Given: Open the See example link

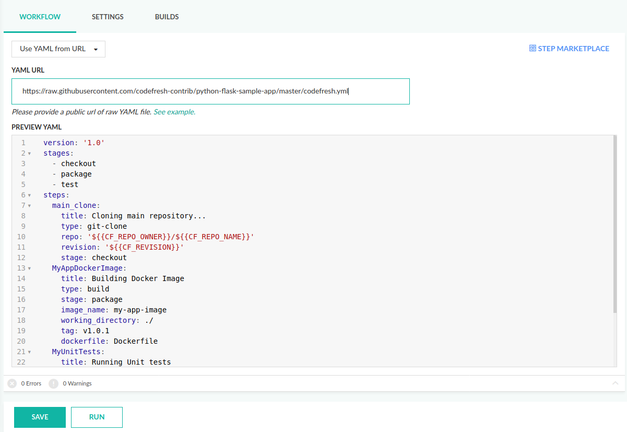Looking at the screenshot, I should 174,112.
